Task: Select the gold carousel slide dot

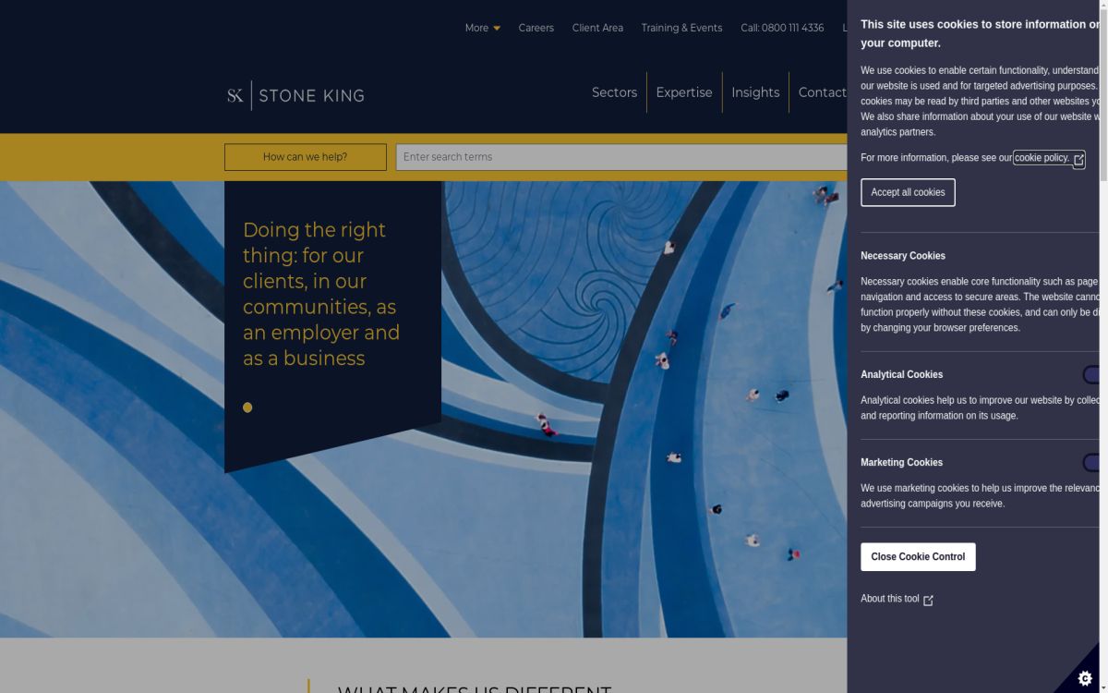Action: point(247,407)
